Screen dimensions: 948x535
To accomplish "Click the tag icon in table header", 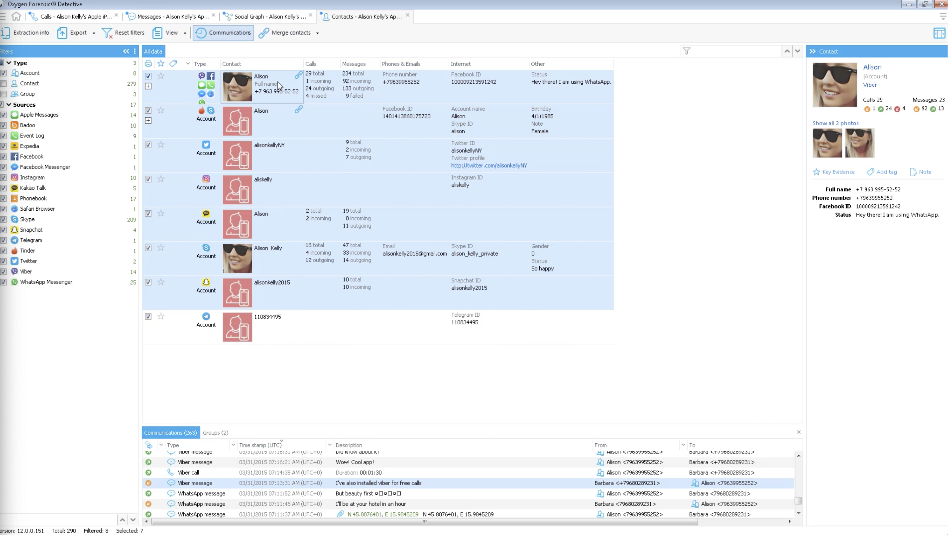I will point(173,64).
